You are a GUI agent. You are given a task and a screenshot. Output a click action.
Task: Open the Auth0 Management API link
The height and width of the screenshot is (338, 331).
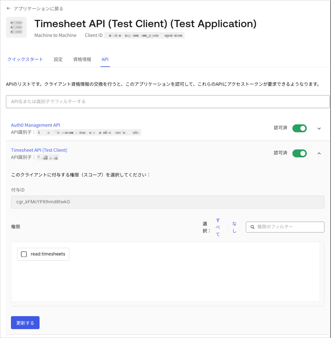tap(36, 125)
